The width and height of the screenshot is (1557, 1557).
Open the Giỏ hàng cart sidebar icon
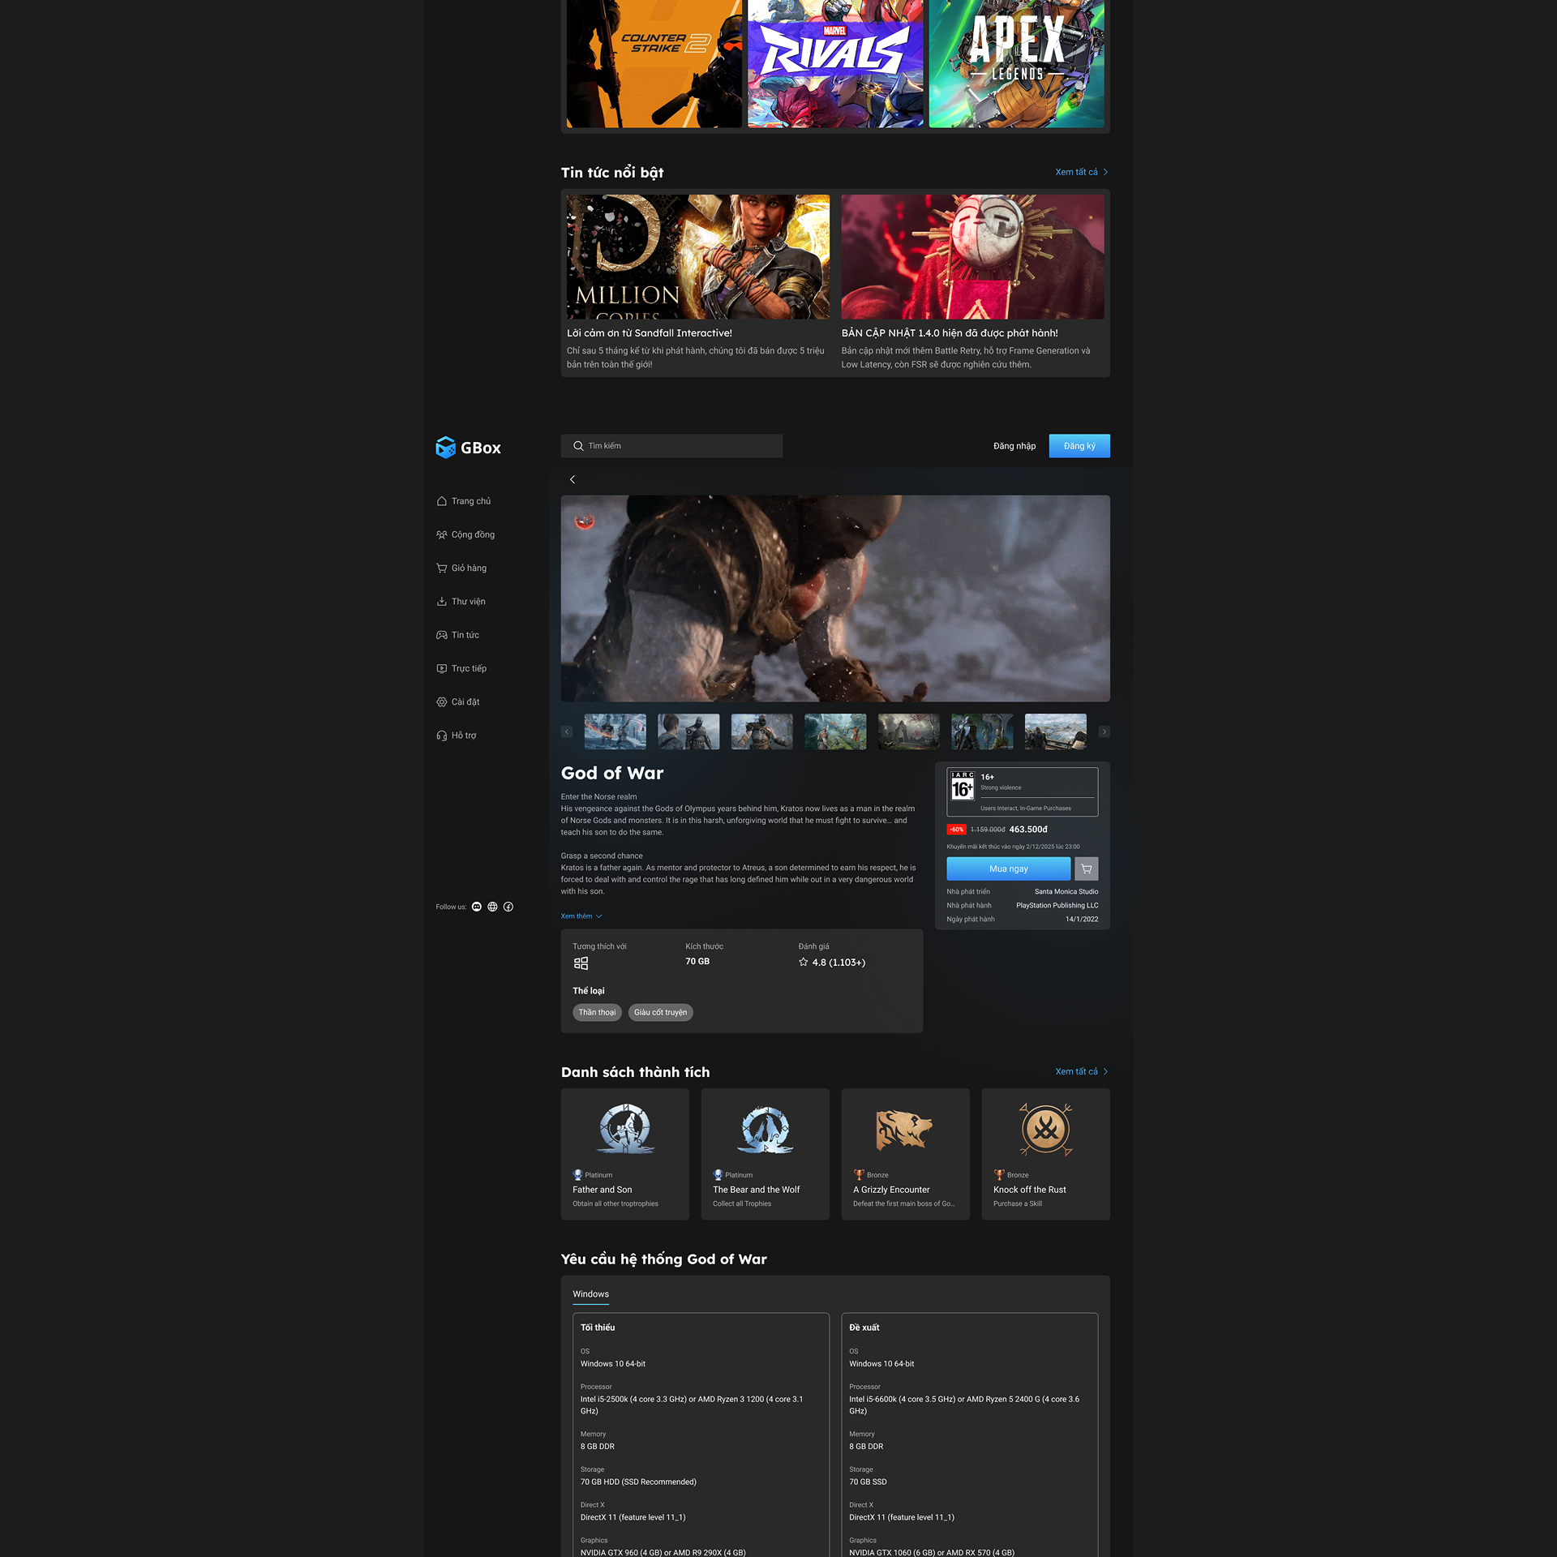(441, 568)
